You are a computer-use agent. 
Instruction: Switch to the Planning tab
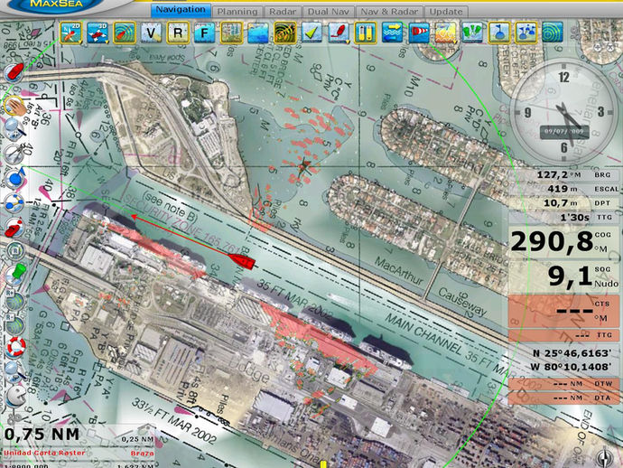(x=237, y=12)
